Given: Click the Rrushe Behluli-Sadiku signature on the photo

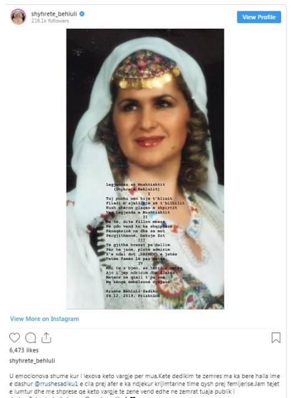Looking at the screenshot, I should (132, 291).
